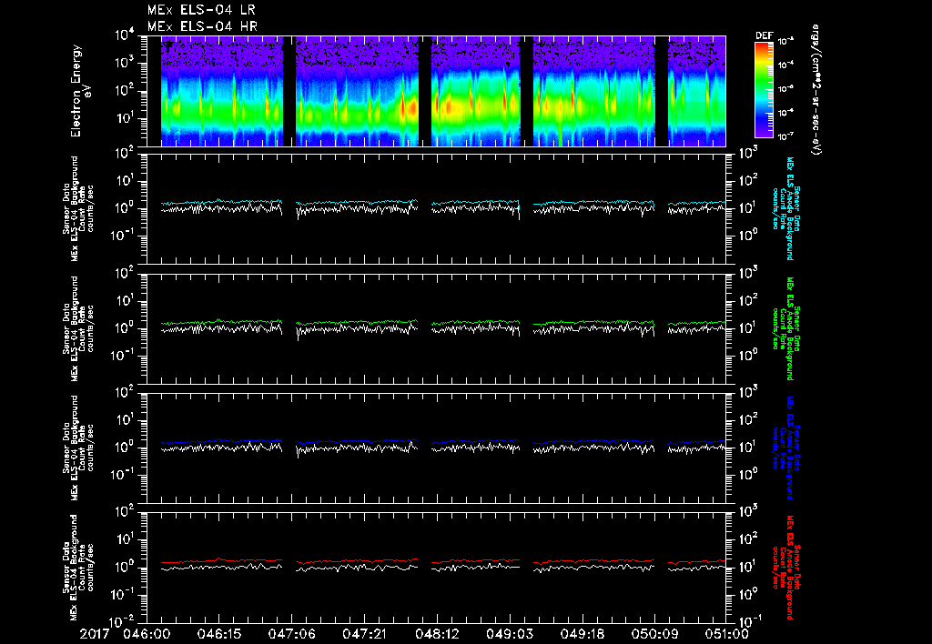Click the 'MEx ELS-04 HR' title text
Viewport: 932px width, 644px height.
point(202,26)
